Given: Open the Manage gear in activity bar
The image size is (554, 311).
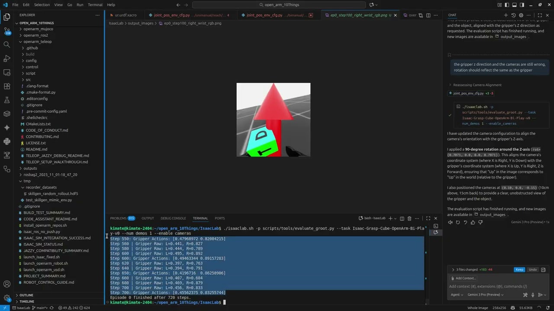Looking at the screenshot, I should click(x=7, y=298).
